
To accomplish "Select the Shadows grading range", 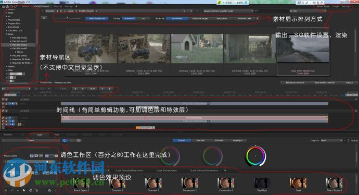I will pyautogui.click(x=200, y=140).
